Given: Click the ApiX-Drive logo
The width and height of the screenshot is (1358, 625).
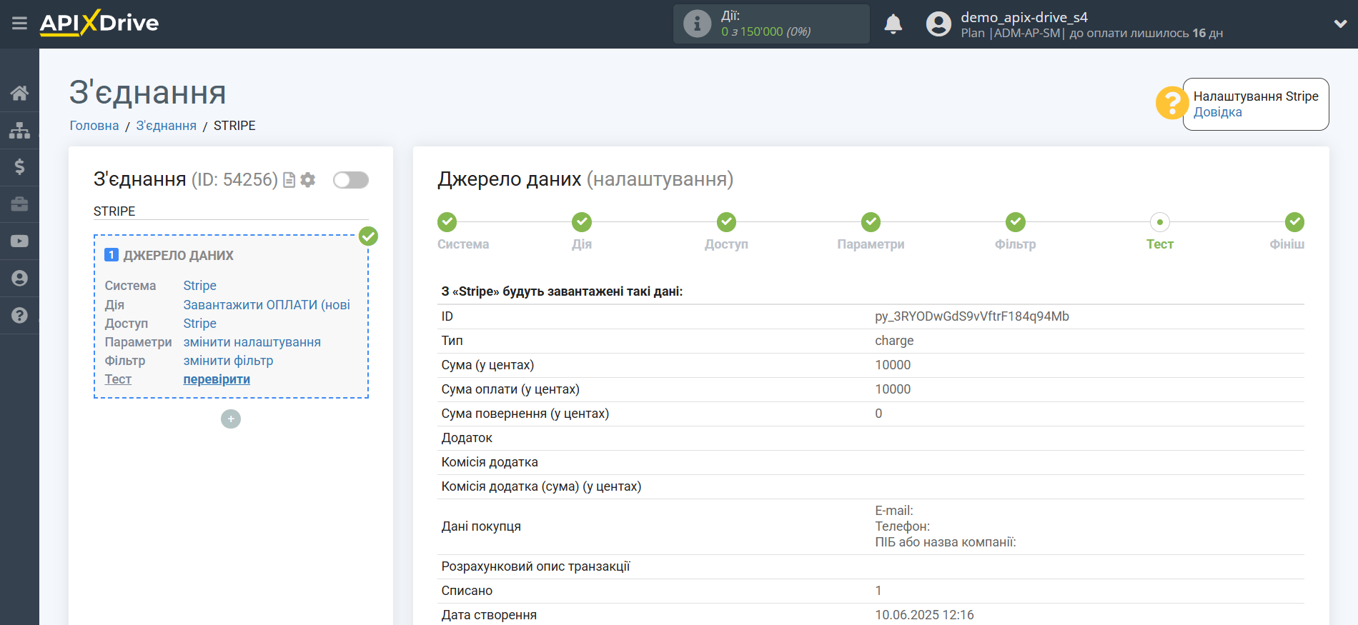Looking at the screenshot, I should click(x=99, y=23).
